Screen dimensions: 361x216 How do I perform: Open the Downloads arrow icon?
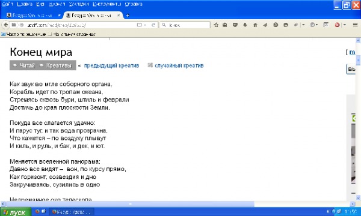[x=245, y=25]
